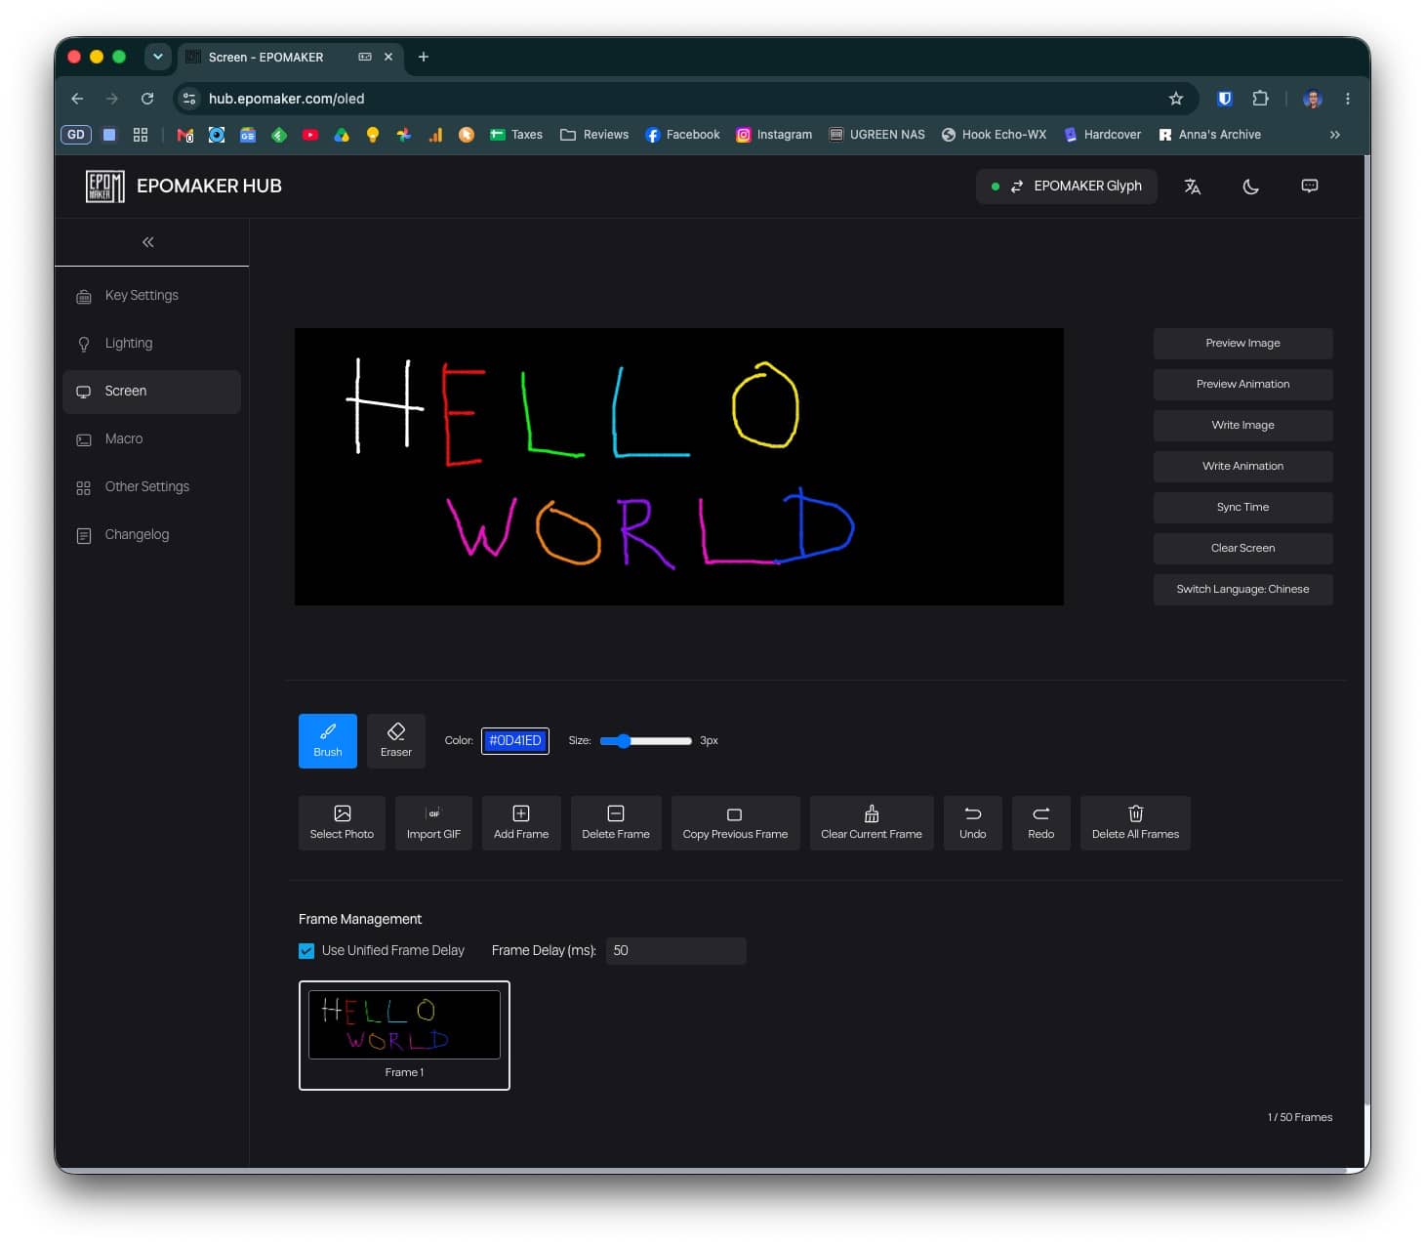The width and height of the screenshot is (1425, 1246).
Task: Select the Brush tool
Action: pos(327,740)
